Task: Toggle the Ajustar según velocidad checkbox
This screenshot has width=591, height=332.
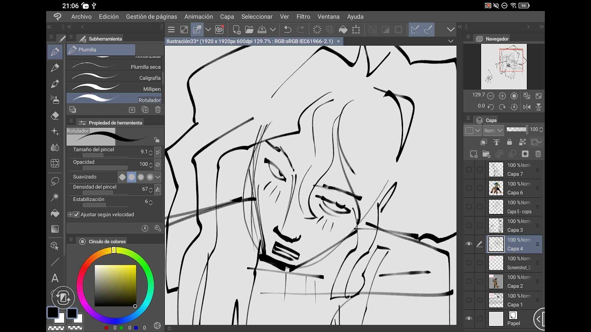Action: pos(77,214)
